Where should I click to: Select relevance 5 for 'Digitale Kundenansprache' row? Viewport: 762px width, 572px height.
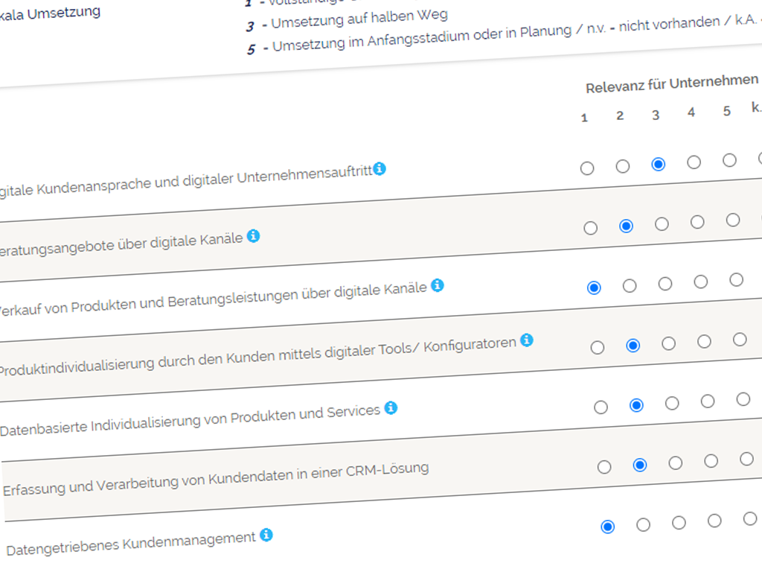click(729, 160)
